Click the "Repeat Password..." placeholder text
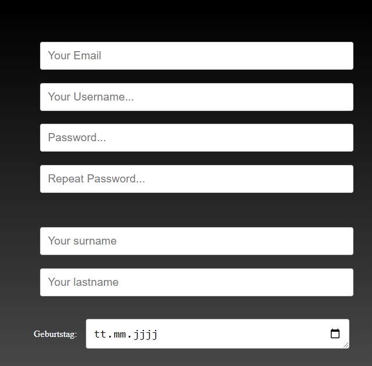The image size is (372, 366). 96,179
